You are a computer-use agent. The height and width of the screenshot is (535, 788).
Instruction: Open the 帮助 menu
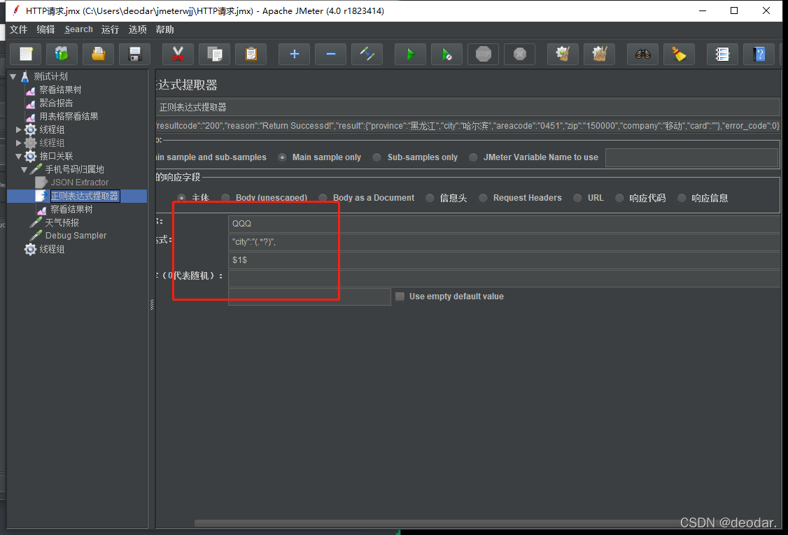165,29
